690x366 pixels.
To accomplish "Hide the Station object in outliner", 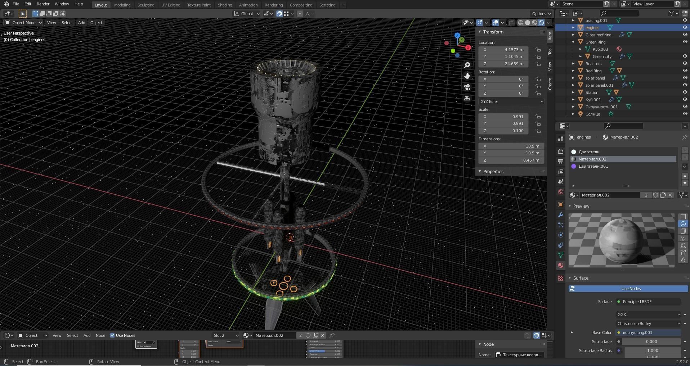I will tap(685, 92).
